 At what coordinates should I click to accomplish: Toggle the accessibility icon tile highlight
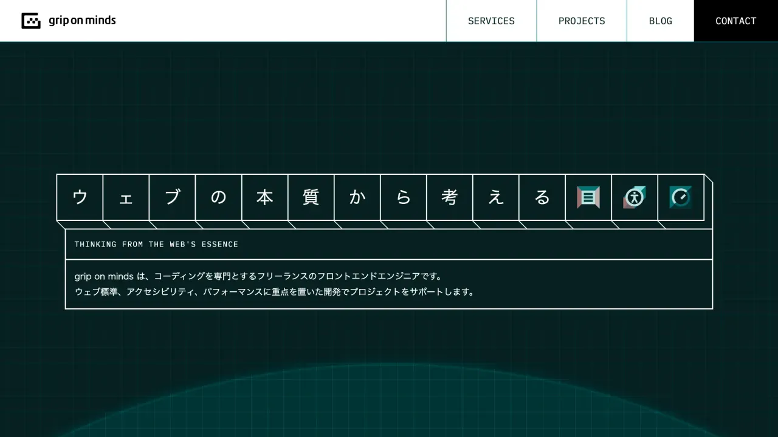(x=634, y=197)
